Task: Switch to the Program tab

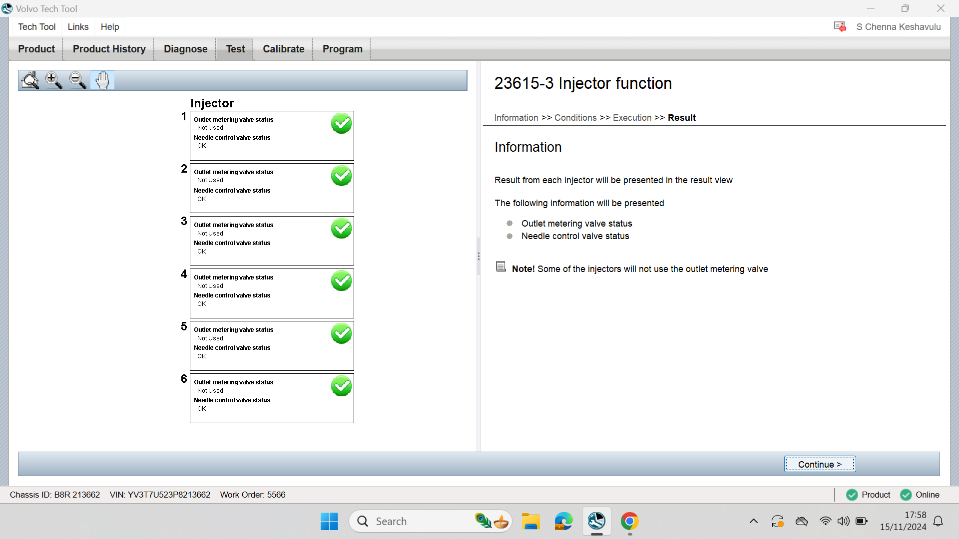Action: (x=343, y=49)
